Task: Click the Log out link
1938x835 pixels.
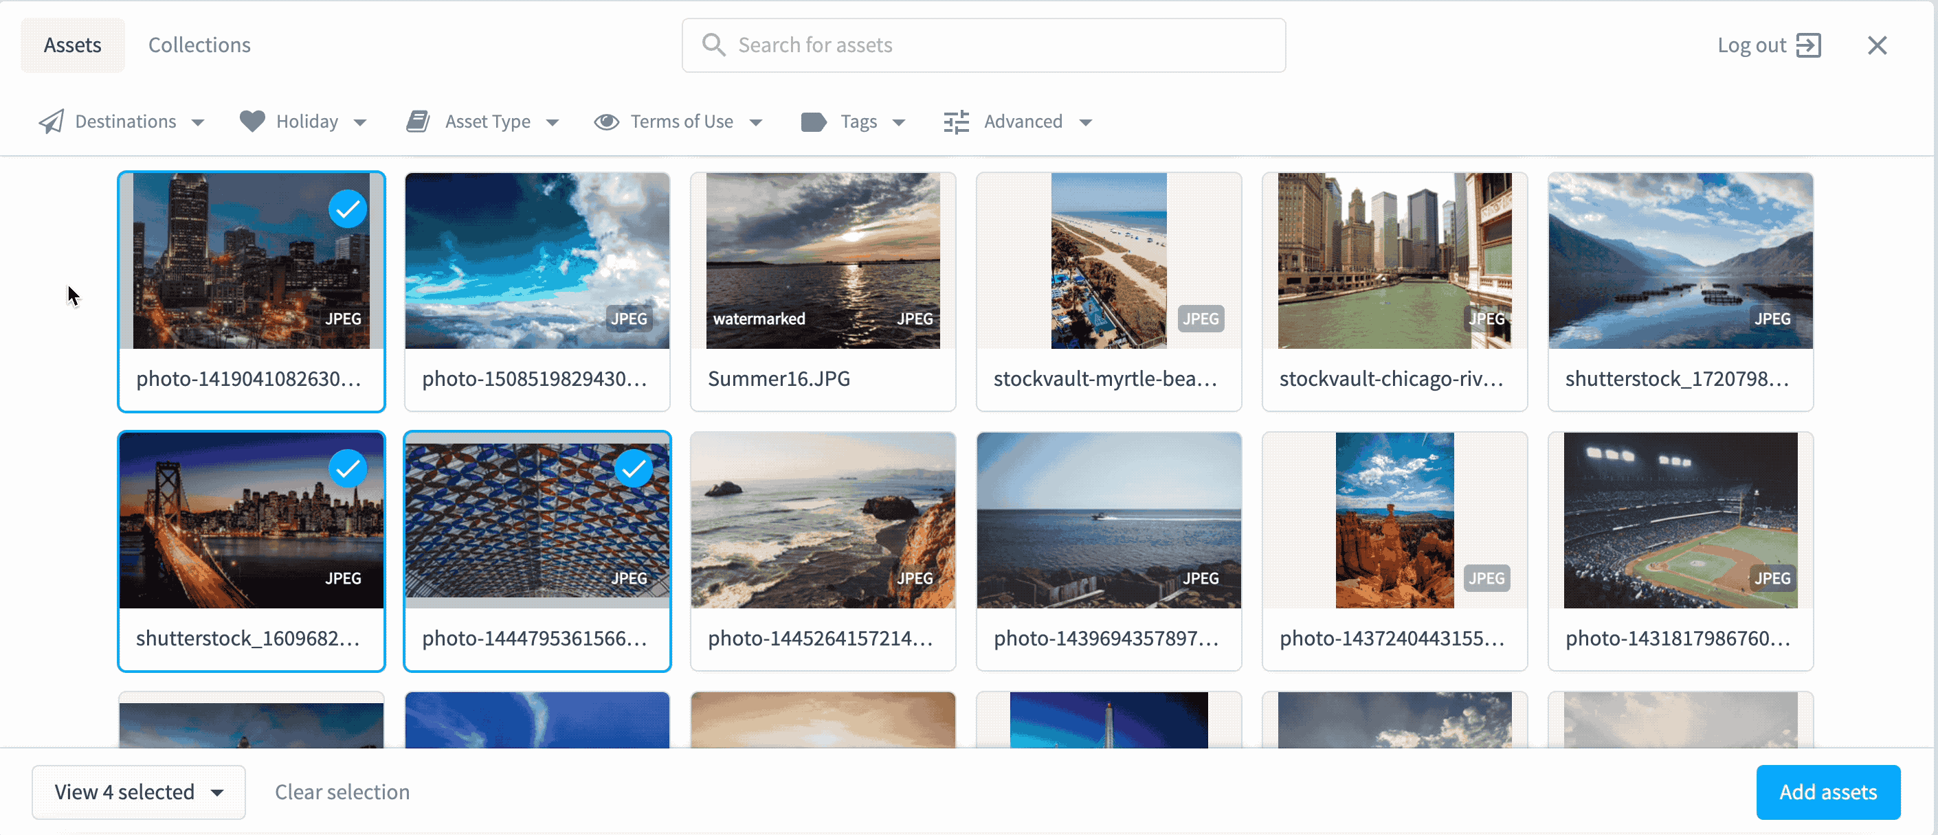Action: coord(1769,45)
